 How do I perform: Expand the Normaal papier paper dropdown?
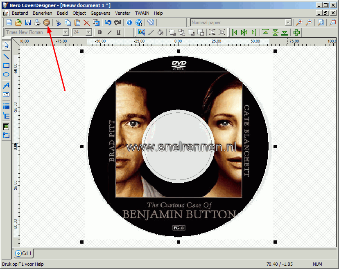288,22
